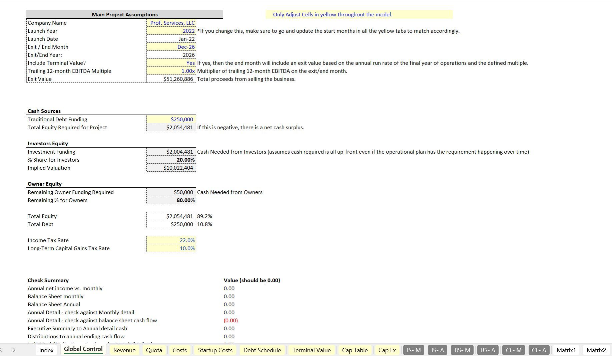This screenshot has height=356, width=612.
Task: Select the Exit / End Month Dec-26 cell
Action: [171, 47]
